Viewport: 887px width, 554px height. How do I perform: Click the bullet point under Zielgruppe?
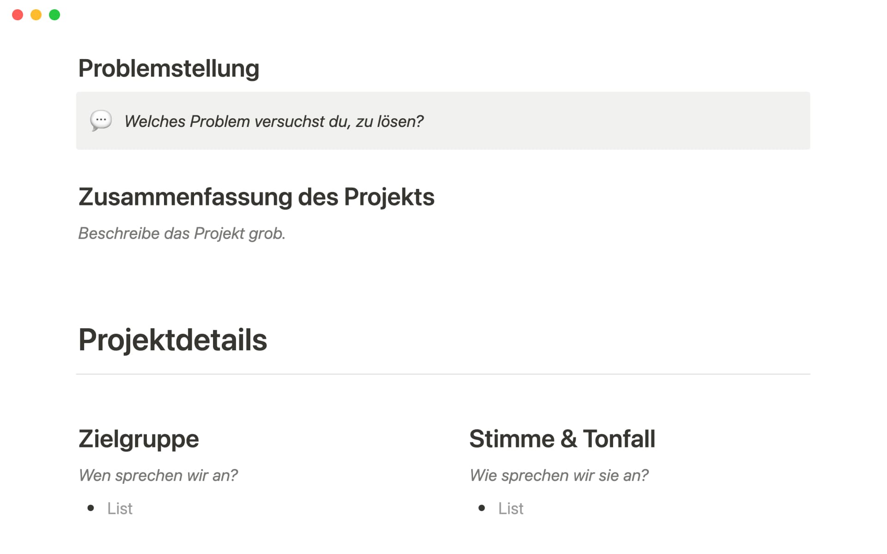[x=91, y=508]
